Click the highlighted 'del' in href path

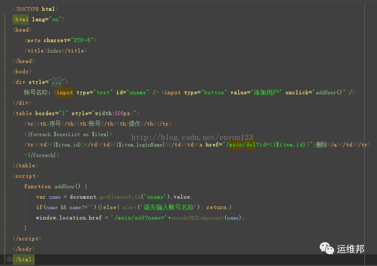coord(251,145)
